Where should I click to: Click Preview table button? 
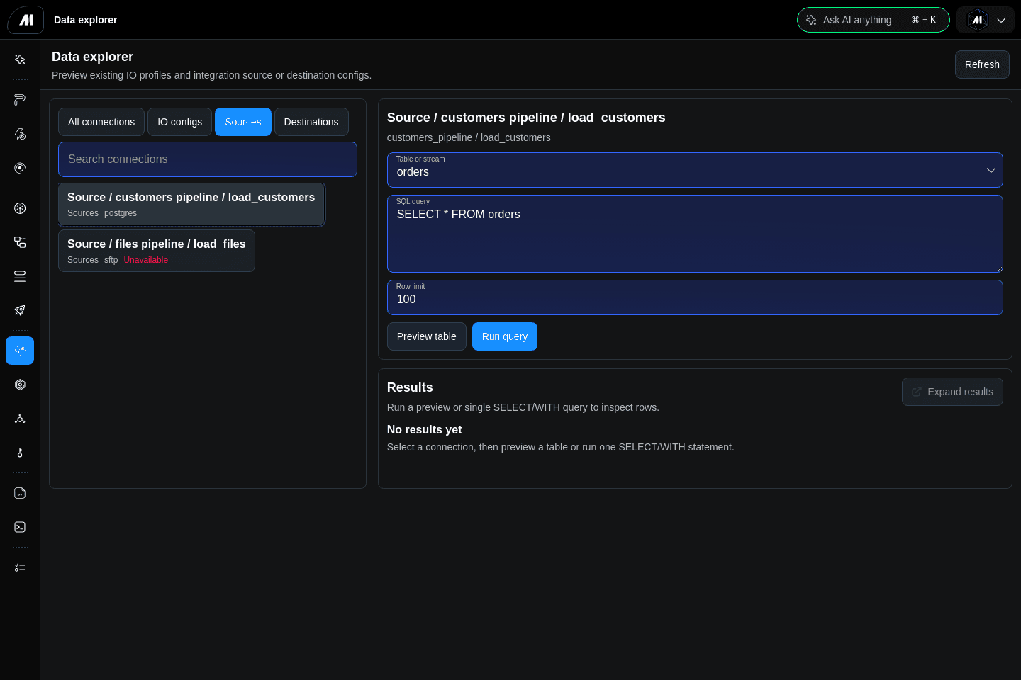(427, 336)
